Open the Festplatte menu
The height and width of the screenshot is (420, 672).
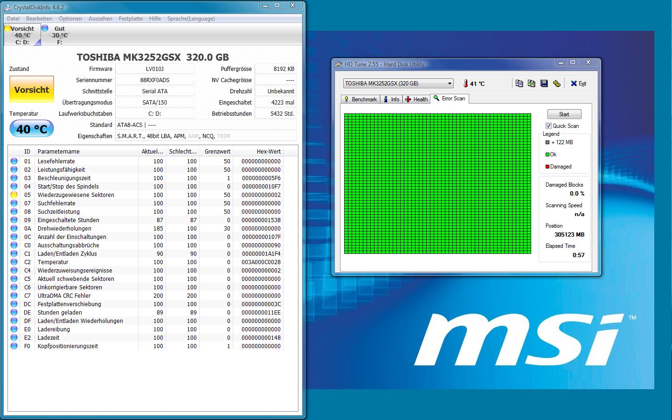pos(131,19)
